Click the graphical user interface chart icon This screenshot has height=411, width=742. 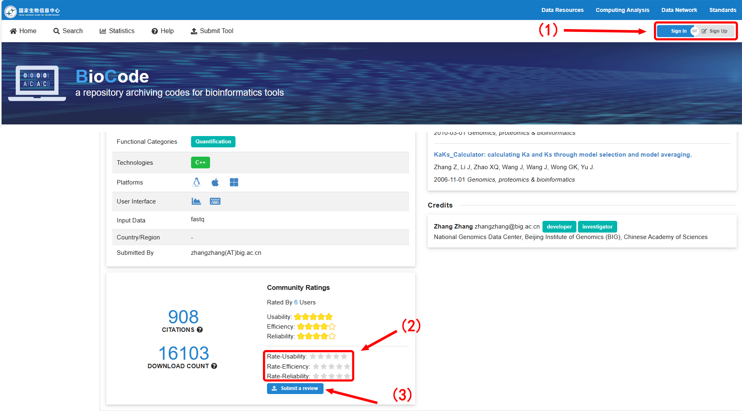pyautogui.click(x=196, y=201)
